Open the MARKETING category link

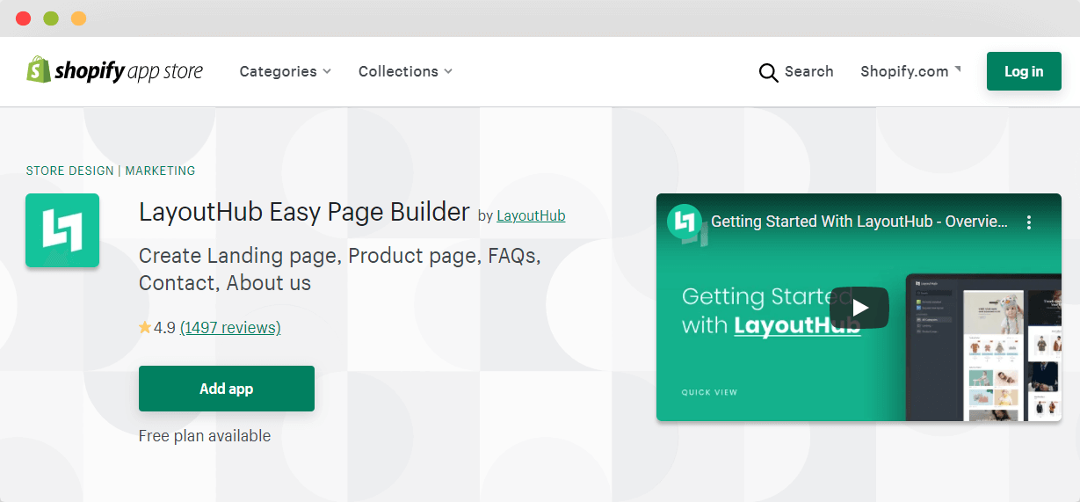coord(160,171)
